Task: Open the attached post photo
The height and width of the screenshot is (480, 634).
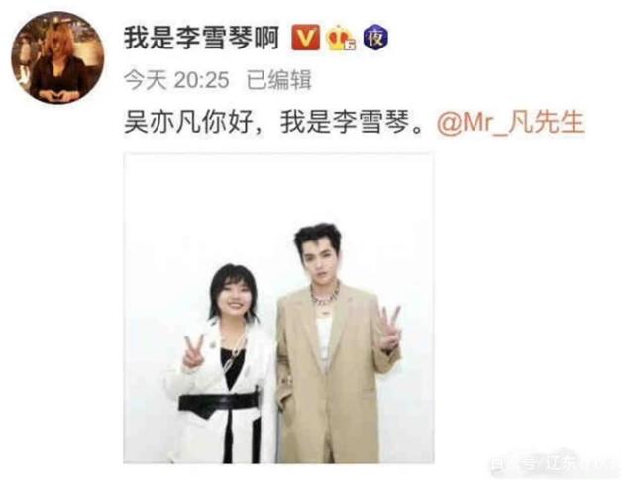Action: click(278, 308)
